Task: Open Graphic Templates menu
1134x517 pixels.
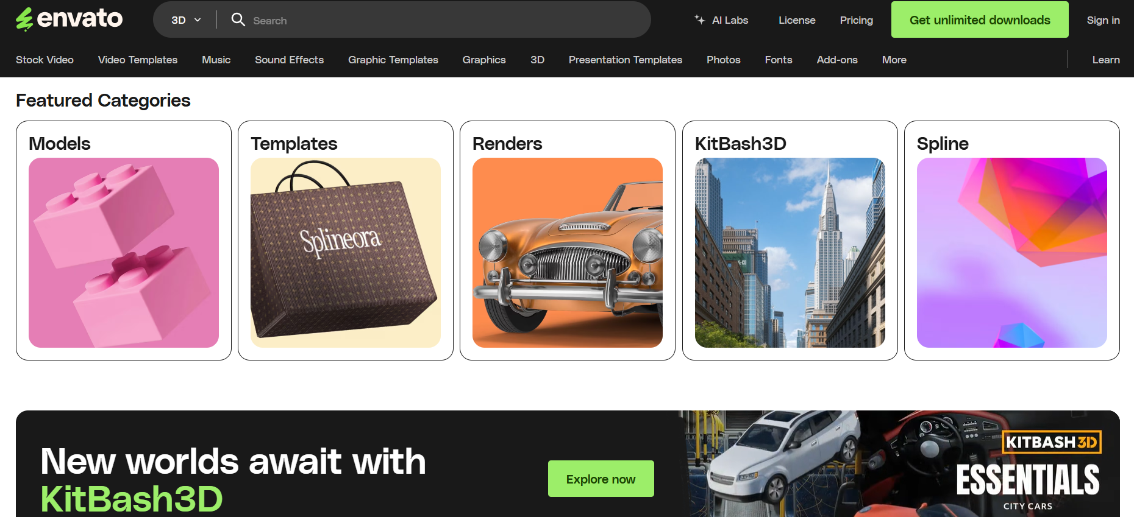Action: (x=393, y=60)
